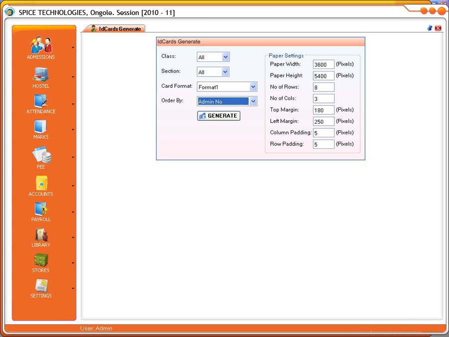Screen dimensions: 449x337
Task: Open the Settings sidebar icon
Action: [x=41, y=286]
